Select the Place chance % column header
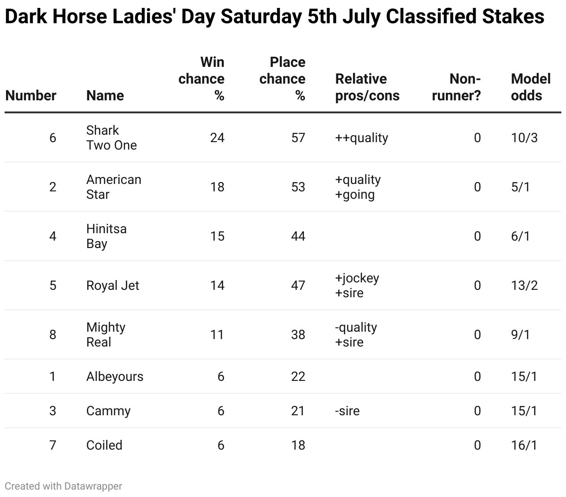 pos(282,78)
